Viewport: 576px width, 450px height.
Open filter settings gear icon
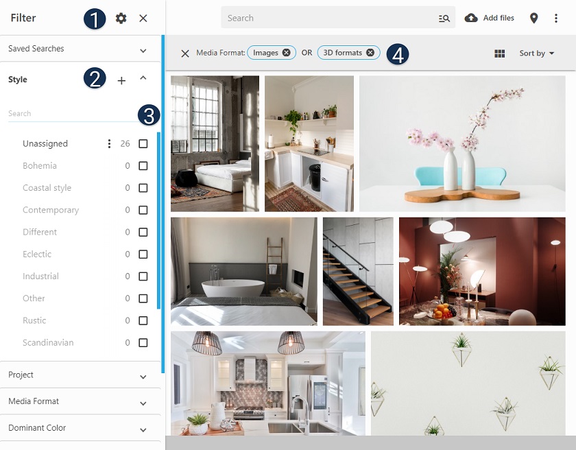coord(121,19)
